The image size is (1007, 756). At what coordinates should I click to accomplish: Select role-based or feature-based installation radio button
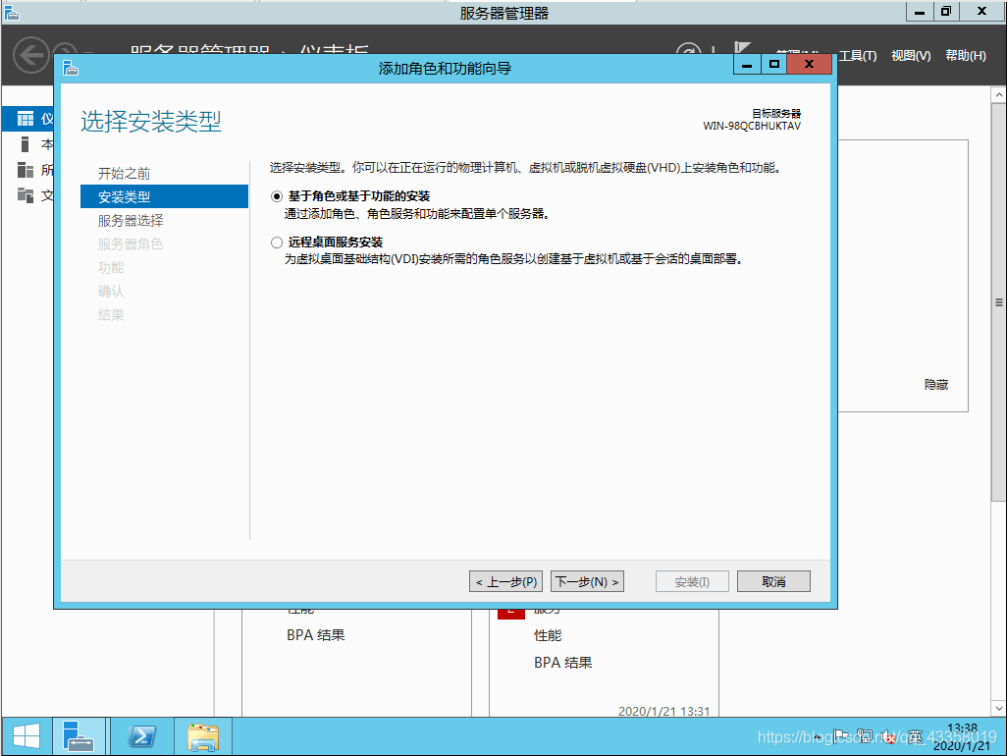tap(277, 196)
